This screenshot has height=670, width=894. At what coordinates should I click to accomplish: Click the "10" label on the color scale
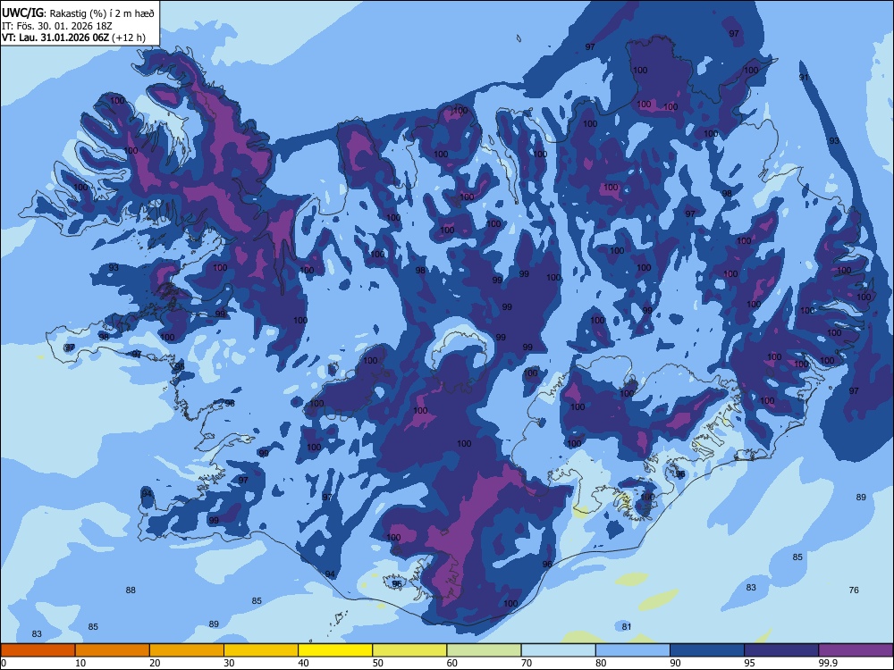pos(80,663)
